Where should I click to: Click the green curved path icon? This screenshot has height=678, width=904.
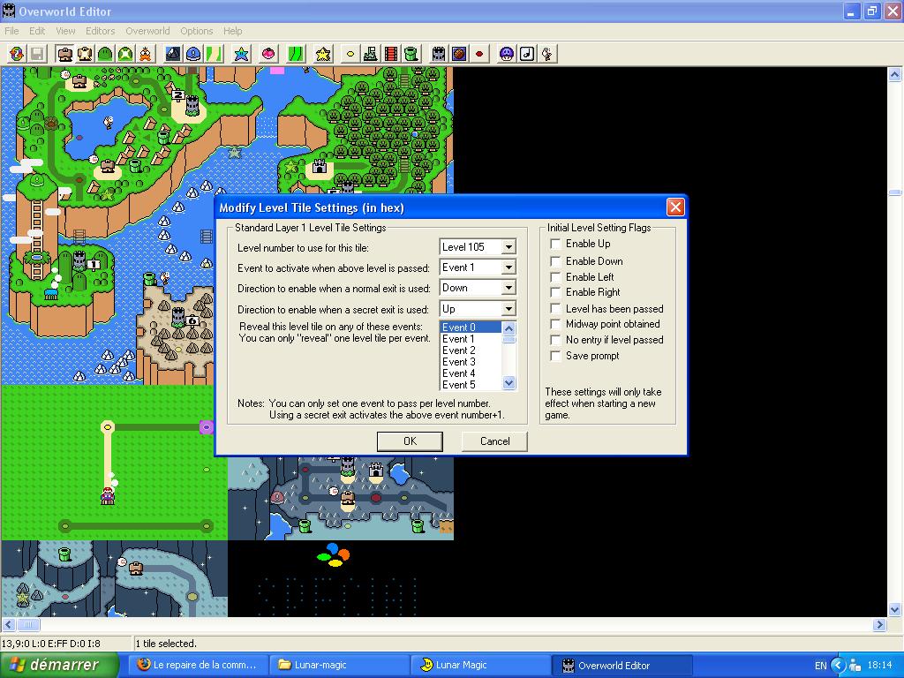(x=297, y=54)
